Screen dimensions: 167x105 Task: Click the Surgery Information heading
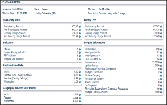pyautogui.click(x=94, y=43)
